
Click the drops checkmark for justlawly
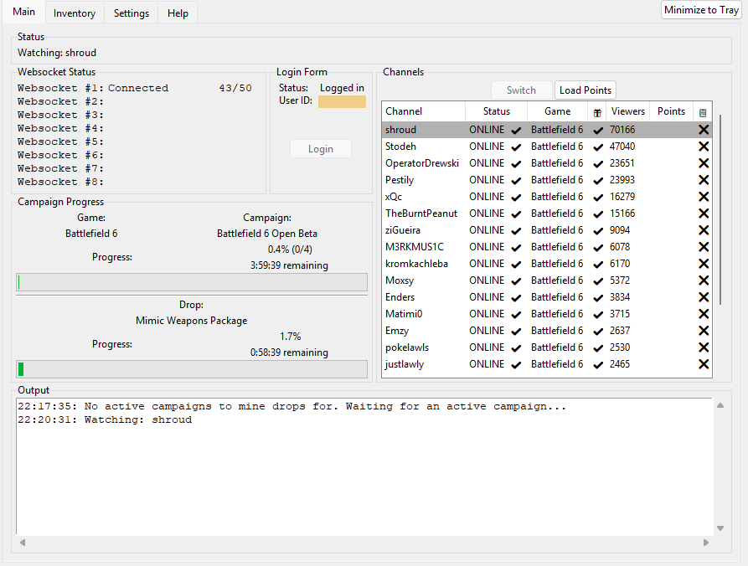pos(598,365)
